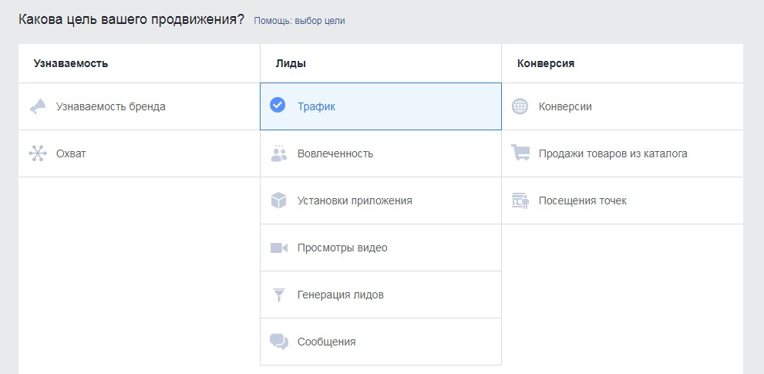The image size is (764, 374).
Task: Click the video camera icon for Просмотры видео
Action: pyautogui.click(x=279, y=248)
